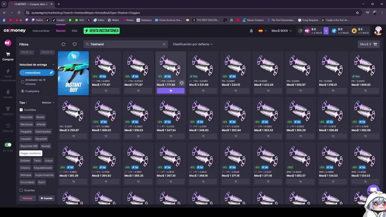Click the Guardar button
This screenshot has height=217, width=386.
[46, 198]
